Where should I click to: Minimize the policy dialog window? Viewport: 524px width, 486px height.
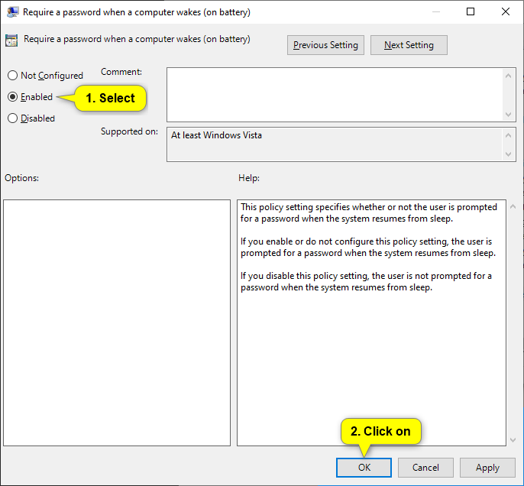tap(435, 12)
